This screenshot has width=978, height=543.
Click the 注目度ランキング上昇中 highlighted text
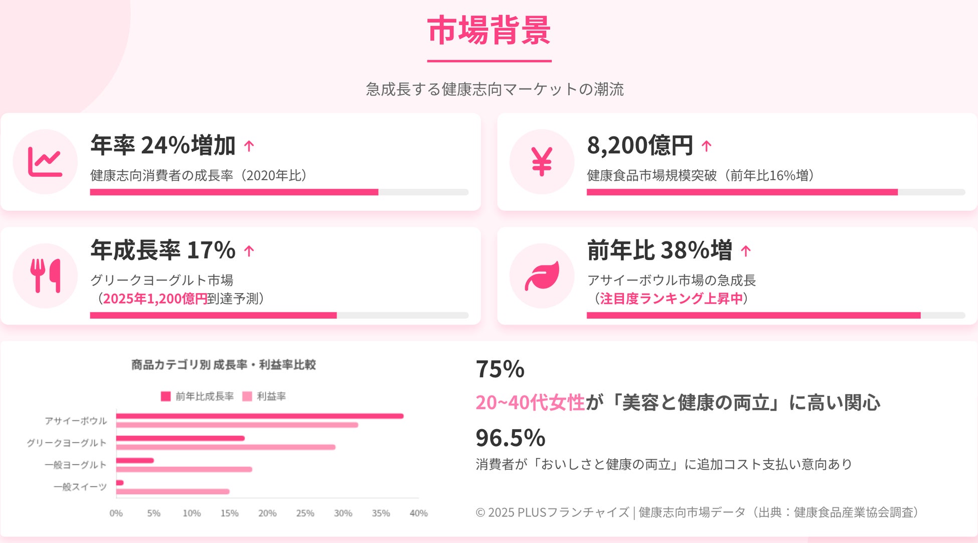(671, 299)
